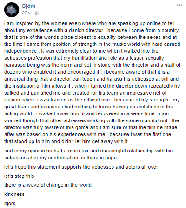Click the line starting "universal thing that a director"
This screenshot has height=208, width=186.
[x=91, y=79]
